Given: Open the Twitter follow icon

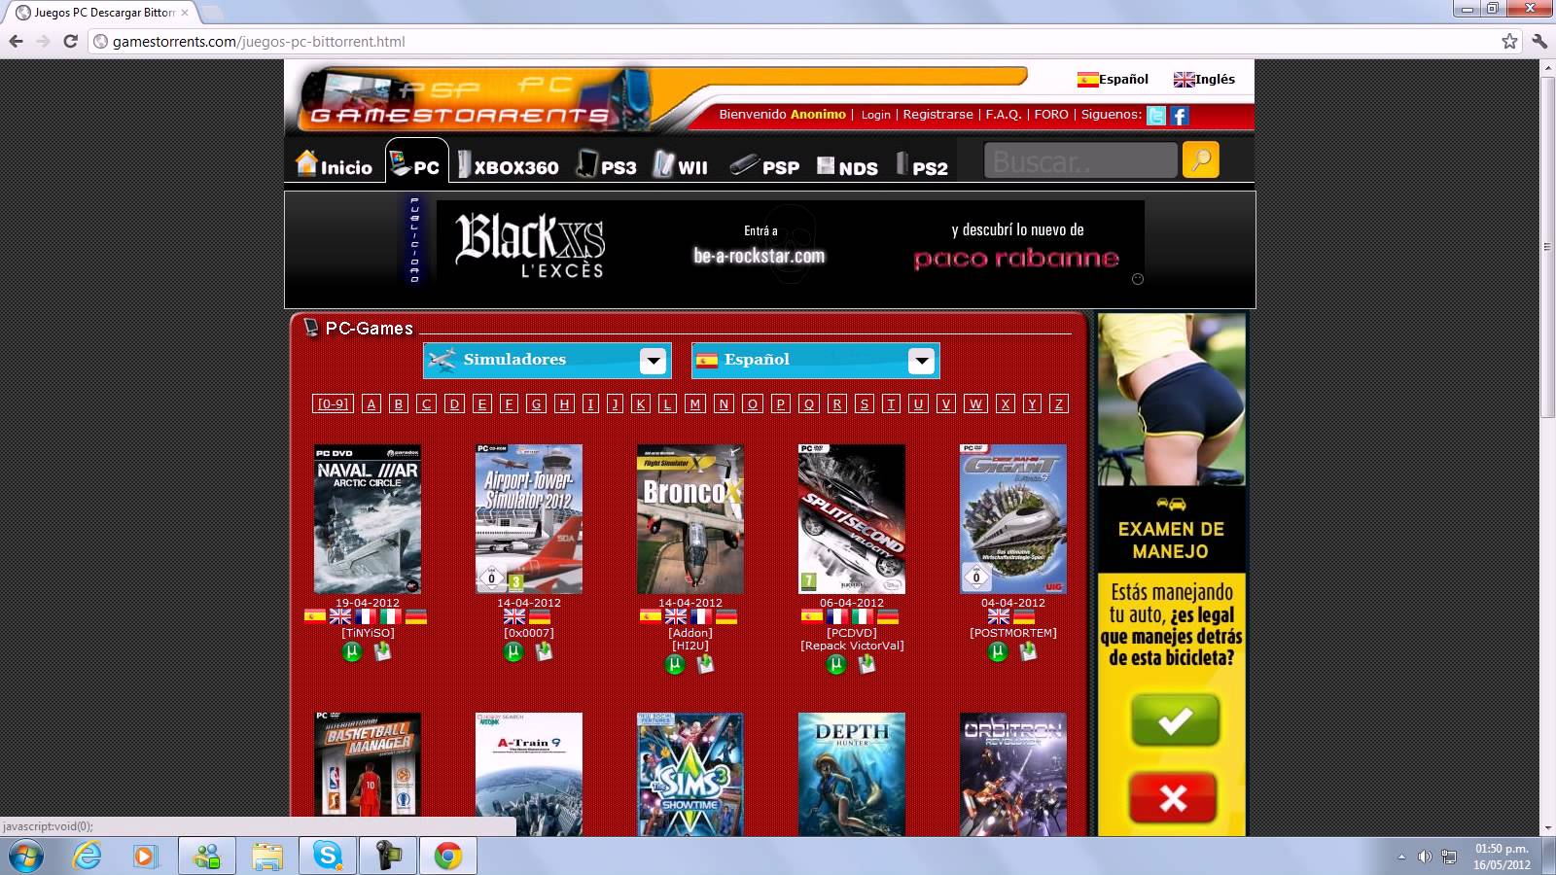Looking at the screenshot, I should tap(1156, 116).
